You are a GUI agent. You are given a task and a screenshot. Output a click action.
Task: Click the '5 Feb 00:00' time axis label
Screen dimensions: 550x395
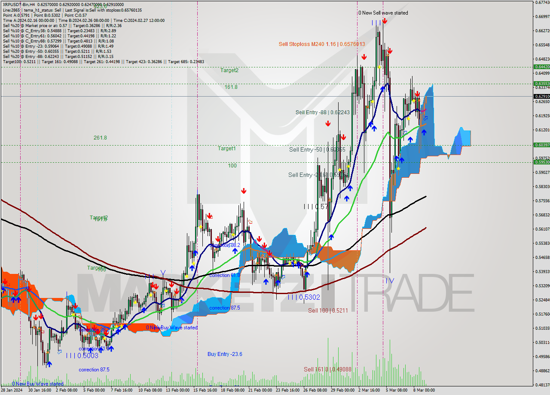click(94, 390)
